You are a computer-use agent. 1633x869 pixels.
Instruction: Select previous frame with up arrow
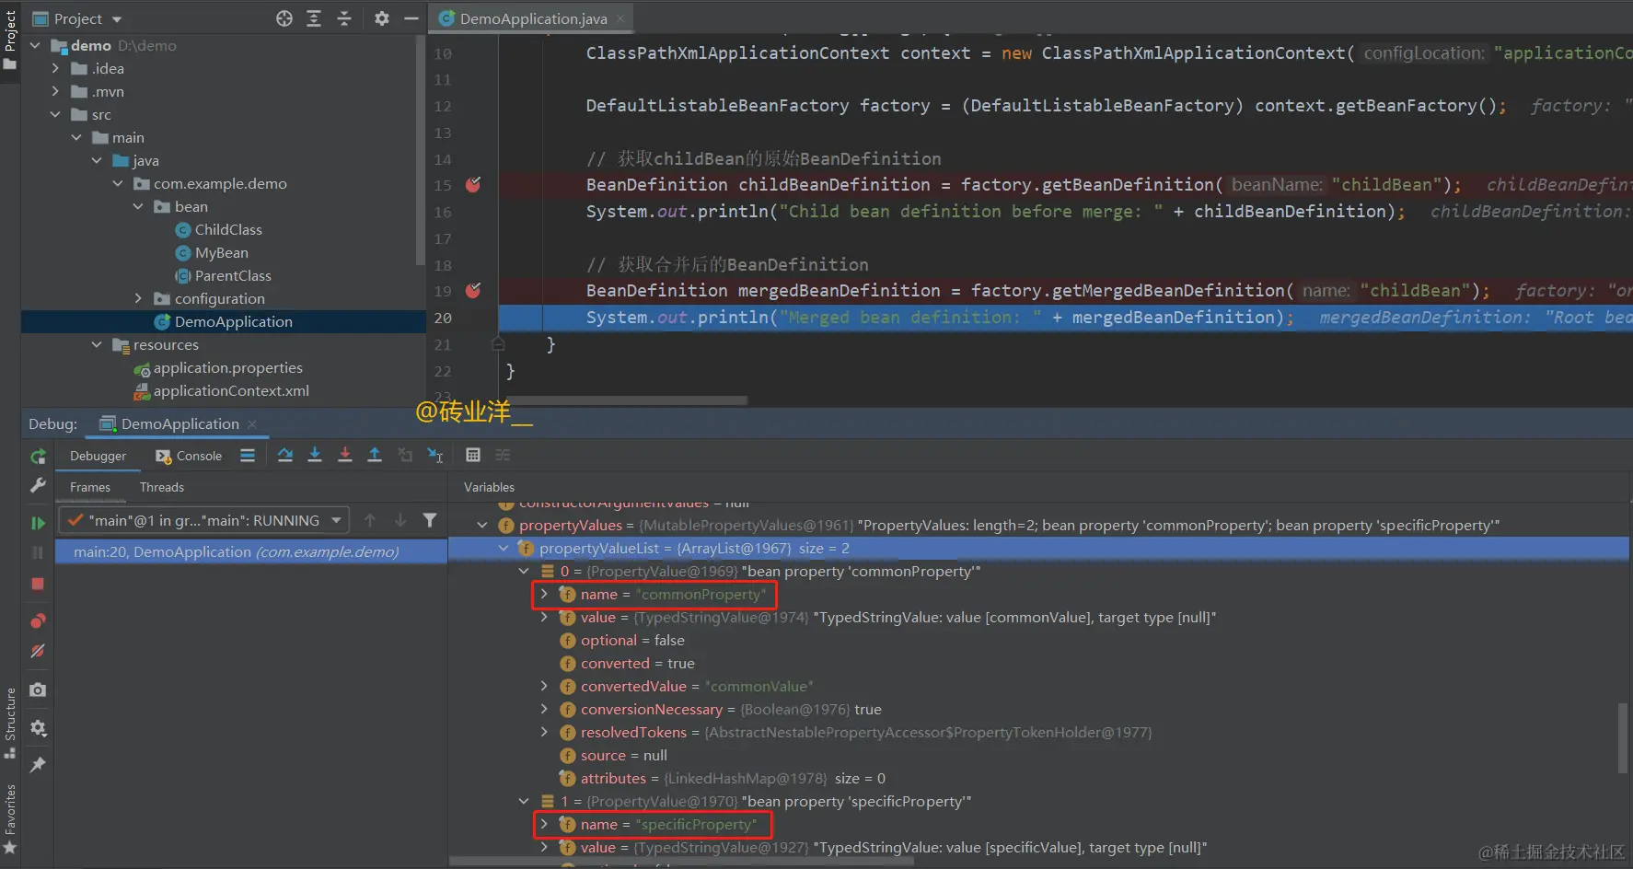point(370,520)
